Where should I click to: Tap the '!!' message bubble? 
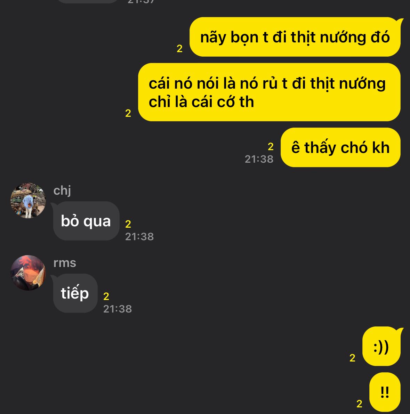pos(385,392)
